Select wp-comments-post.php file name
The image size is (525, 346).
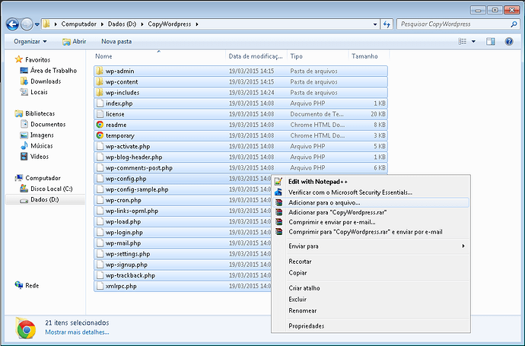pos(139,168)
